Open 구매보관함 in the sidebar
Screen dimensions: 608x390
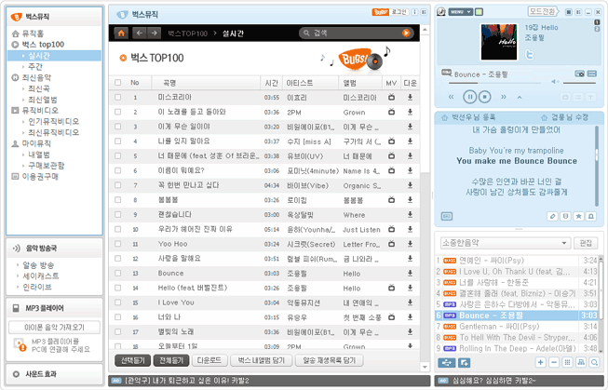(x=47, y=166)
